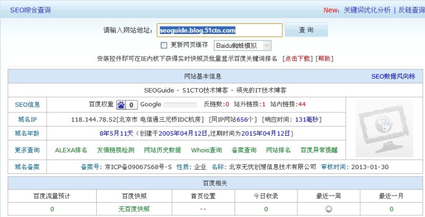Click the 帮助 link
Image resolution: width=425 pixels, height=217 pixels.
coord(324,59)
